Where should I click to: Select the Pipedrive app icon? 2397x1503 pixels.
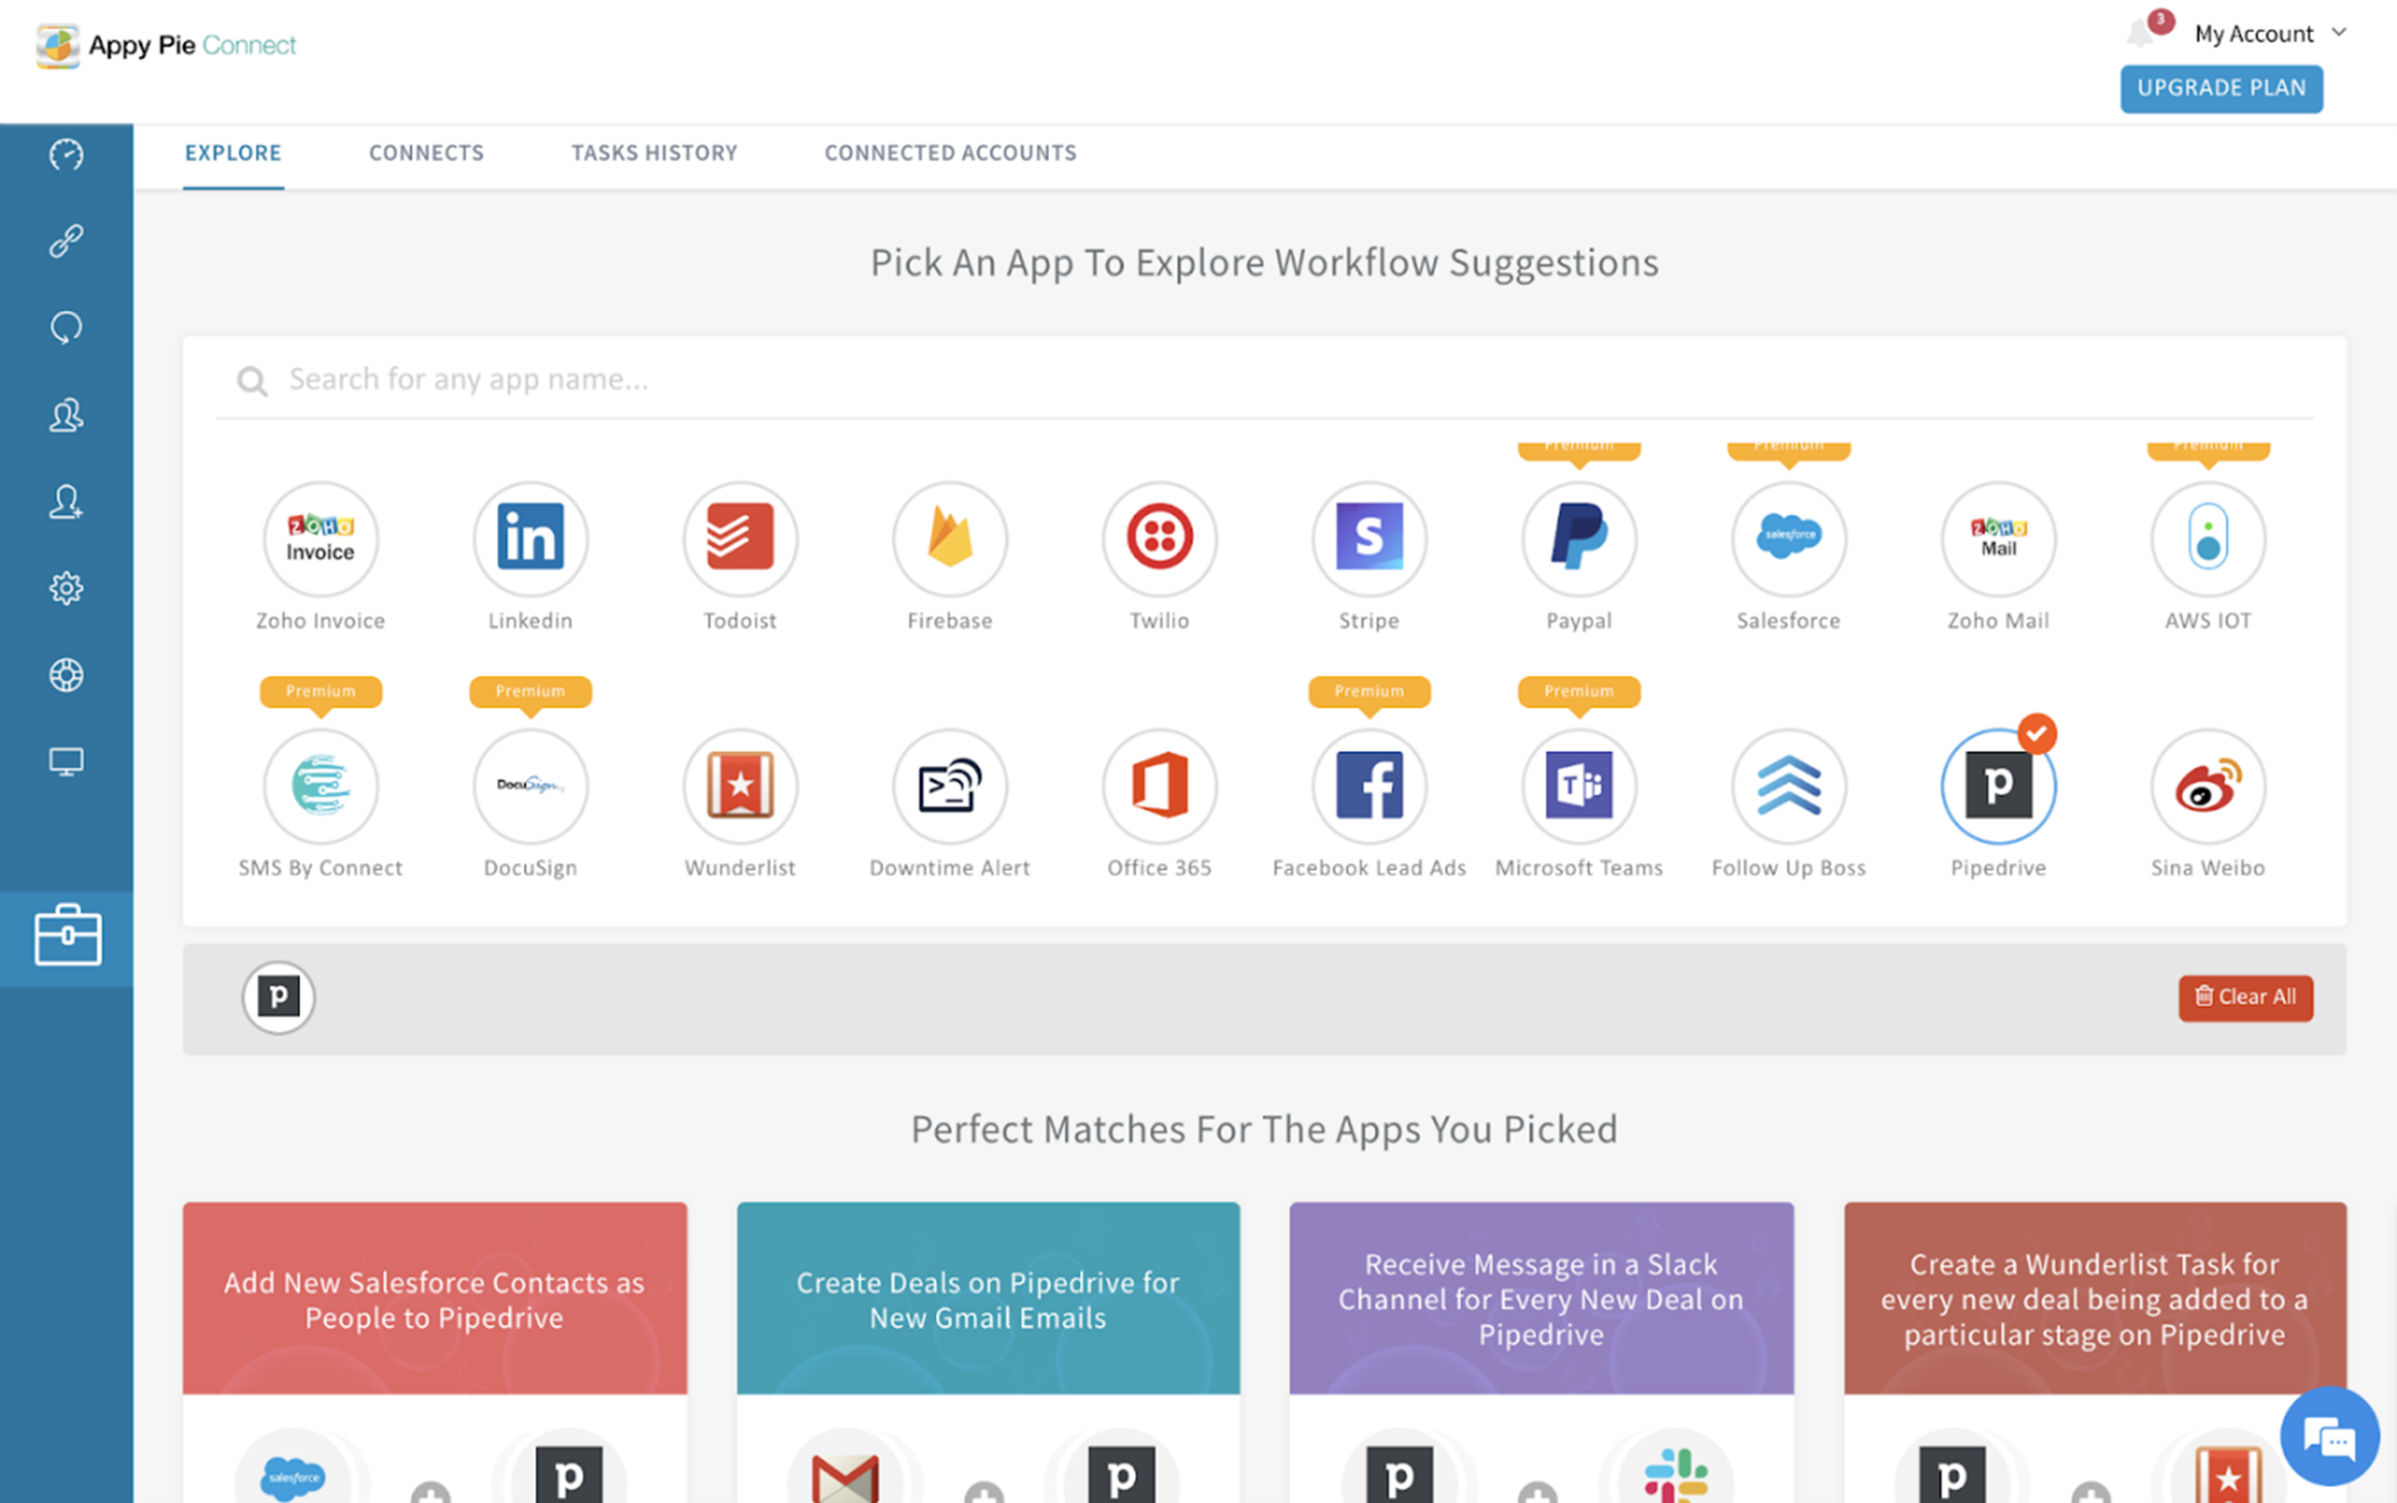pyautogui.click(x=1998, y=785)
